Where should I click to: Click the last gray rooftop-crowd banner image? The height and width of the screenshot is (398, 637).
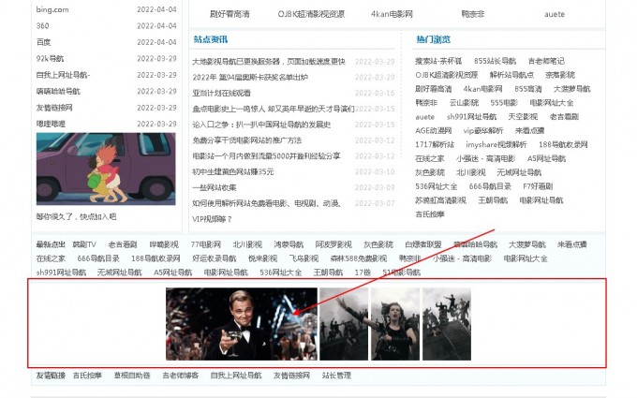(x=447, y=324)
